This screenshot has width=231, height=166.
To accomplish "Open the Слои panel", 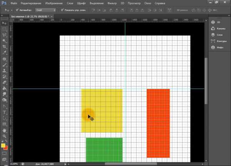I will 219,35.
